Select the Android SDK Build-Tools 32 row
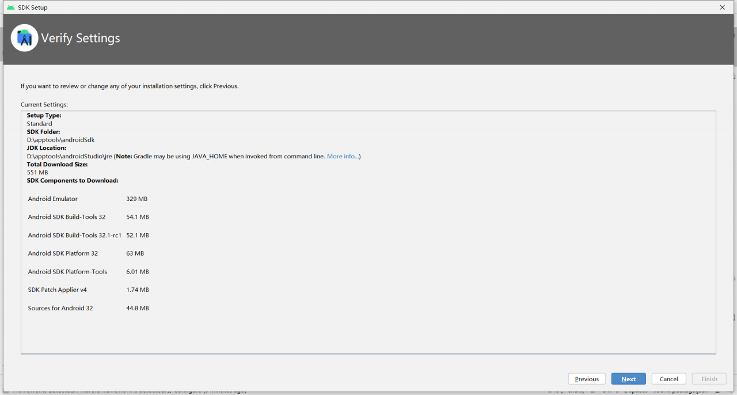737x395 pixels. [67, 217]
